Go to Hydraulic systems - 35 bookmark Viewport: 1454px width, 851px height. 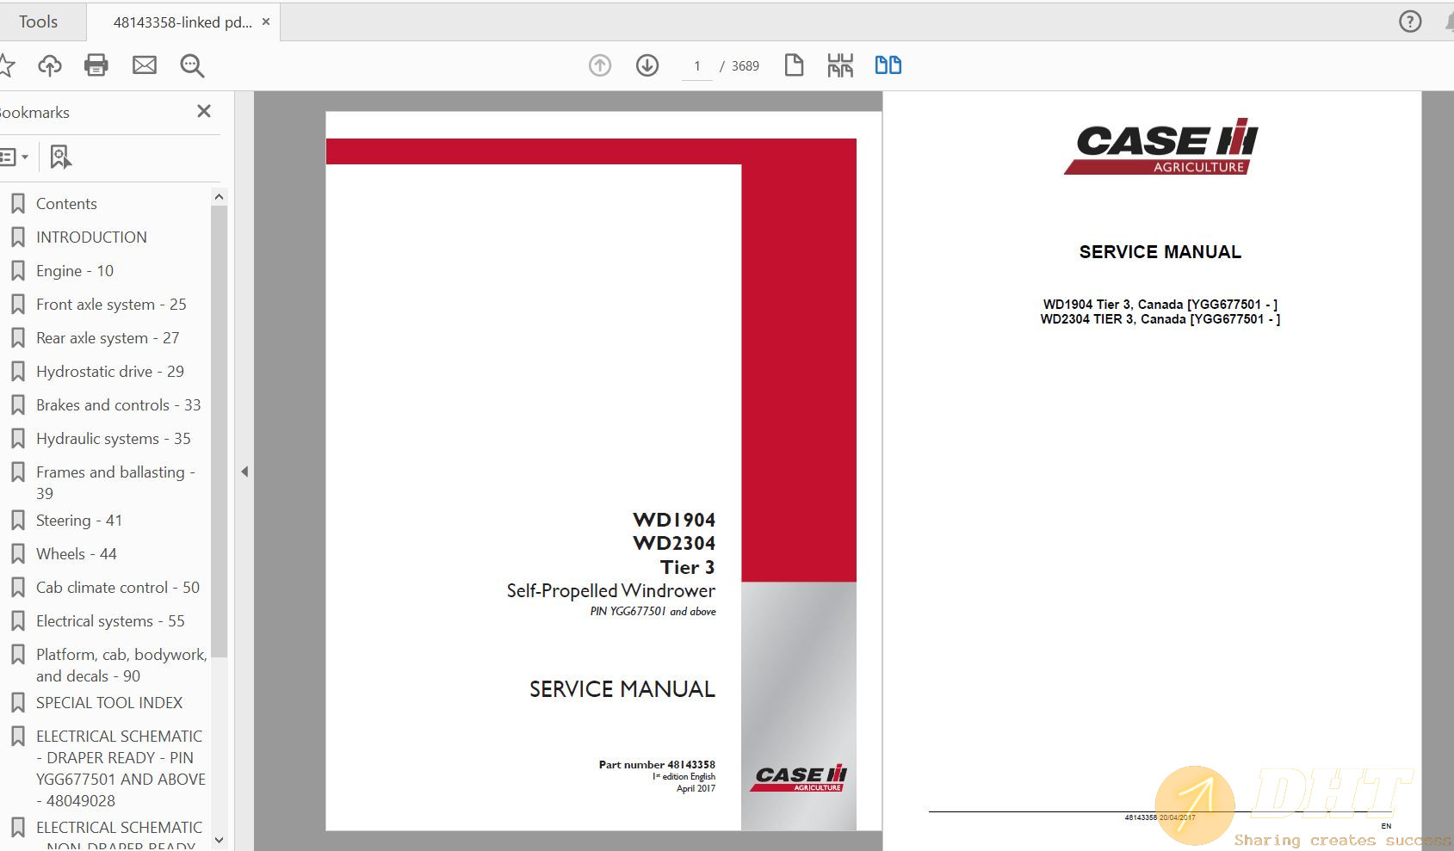click(114, 439)
